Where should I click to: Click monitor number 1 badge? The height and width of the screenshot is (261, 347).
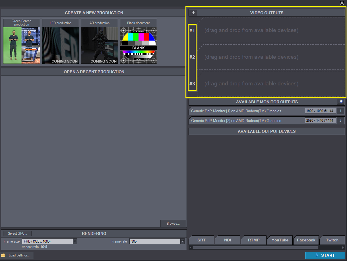click(340, 111)
